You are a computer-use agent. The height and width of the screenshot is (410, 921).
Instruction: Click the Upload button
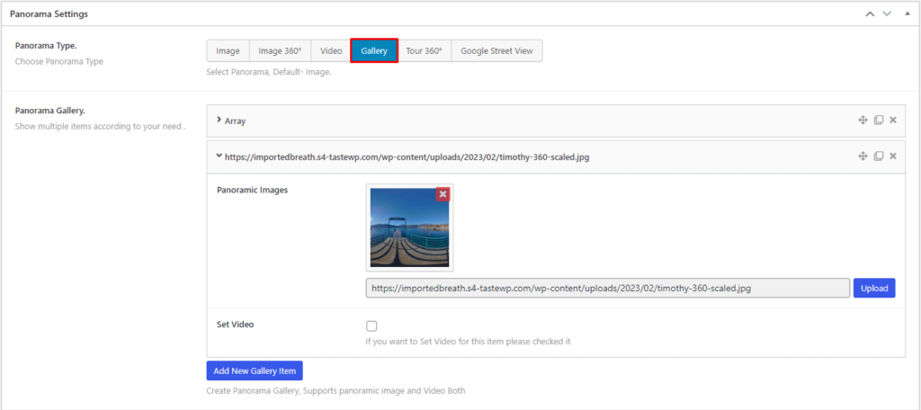click(x=874, y=289)
